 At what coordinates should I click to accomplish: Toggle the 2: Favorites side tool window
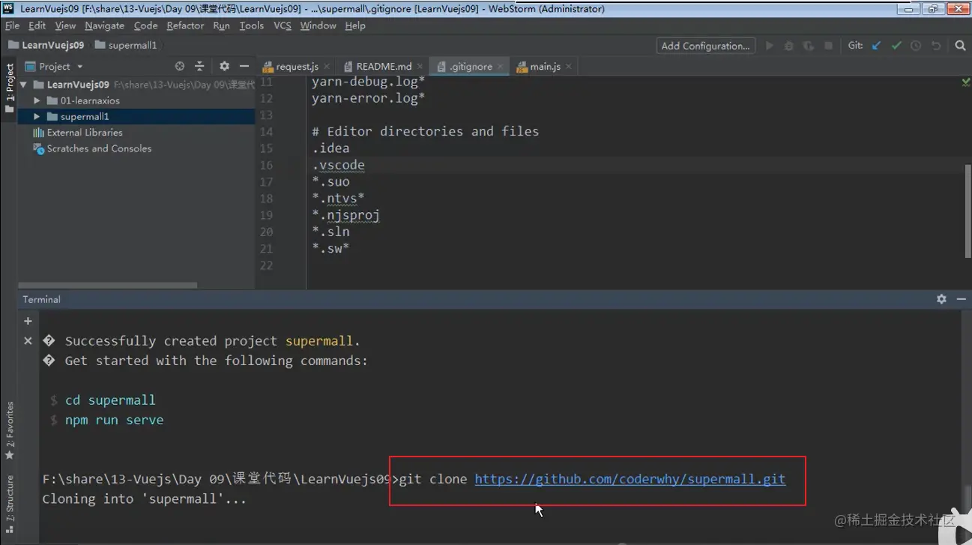click(9, 430)
